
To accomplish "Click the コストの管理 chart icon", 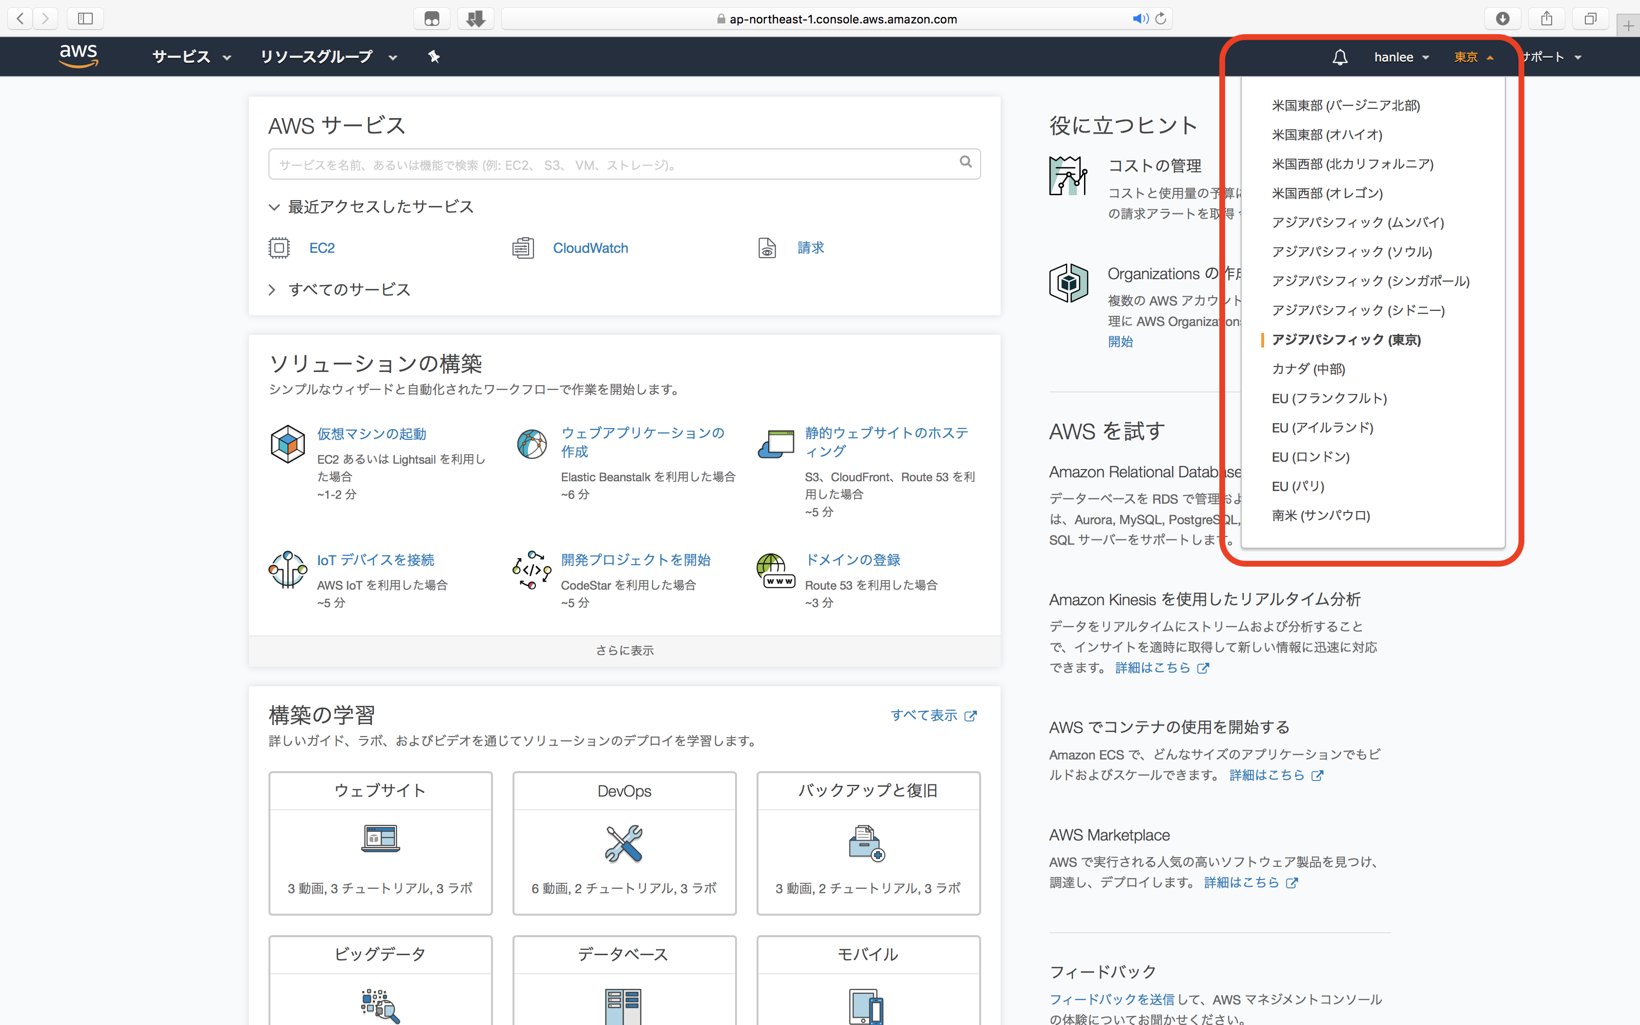I will click(x=1068, y=176).
